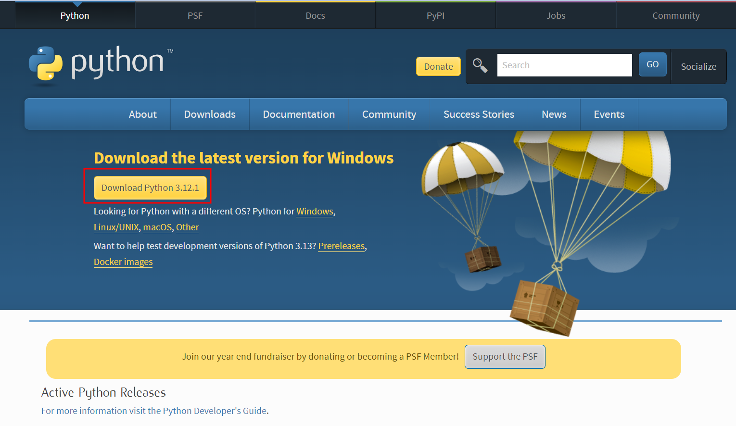Viewport: 736px width, 426px height.
Task: Open the Events navigation menu
Action: [609, 114]
